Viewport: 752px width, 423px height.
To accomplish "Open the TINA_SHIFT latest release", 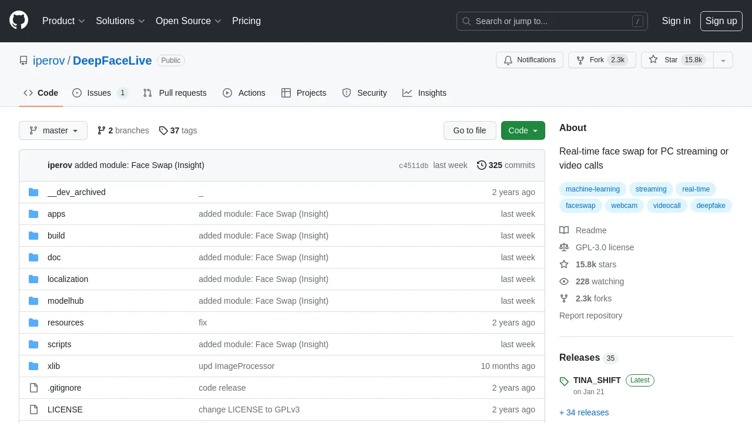I will point(597,380).
